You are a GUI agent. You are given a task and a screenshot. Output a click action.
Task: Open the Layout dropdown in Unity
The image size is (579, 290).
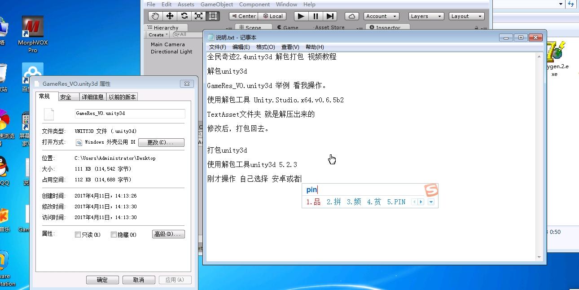pos(467,16)
